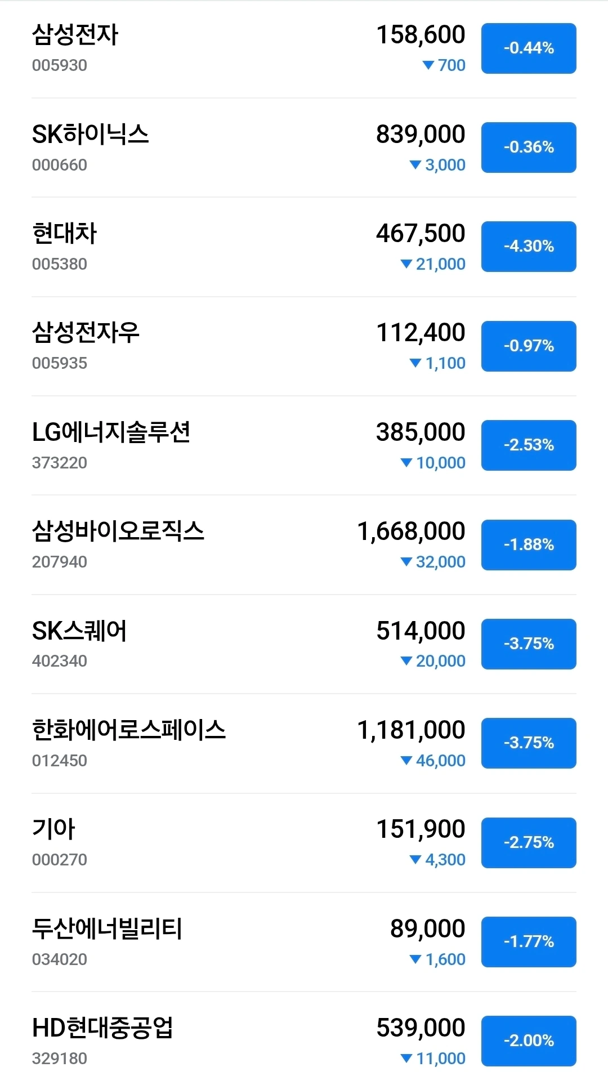Screen dimensions: 608x1085
Task: Tap the -1.88% change badge
Action: [528, 544]
